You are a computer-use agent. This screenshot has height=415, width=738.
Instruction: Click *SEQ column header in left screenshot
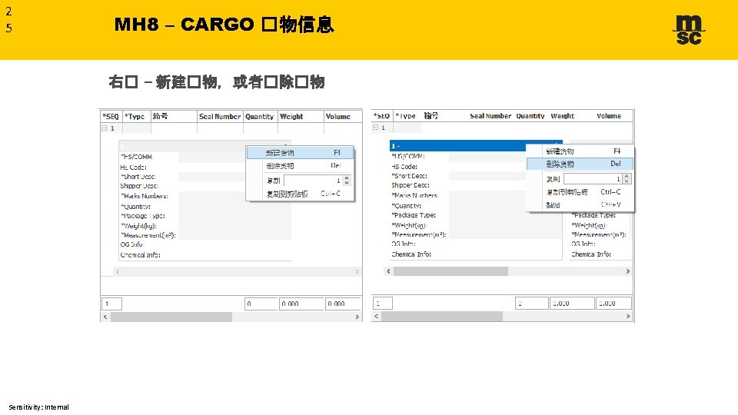[111, 116]
